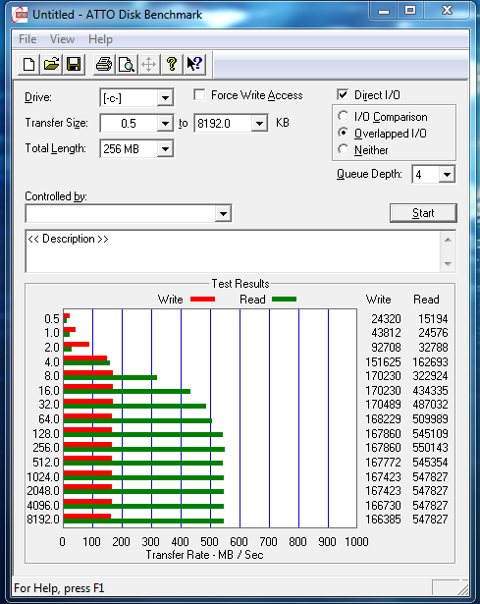Uncheck the Direct I/O checkbox
The image size is (480, 604).
click(x=343, y=94)
